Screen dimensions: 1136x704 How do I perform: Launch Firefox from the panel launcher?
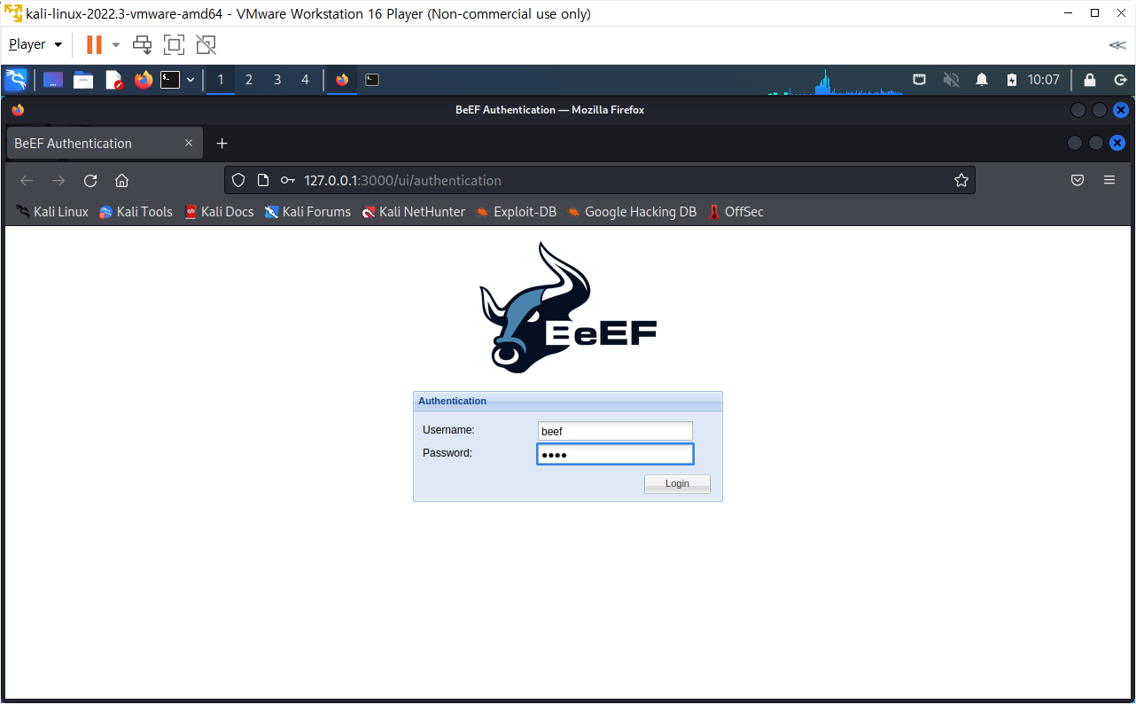[144, 80]
